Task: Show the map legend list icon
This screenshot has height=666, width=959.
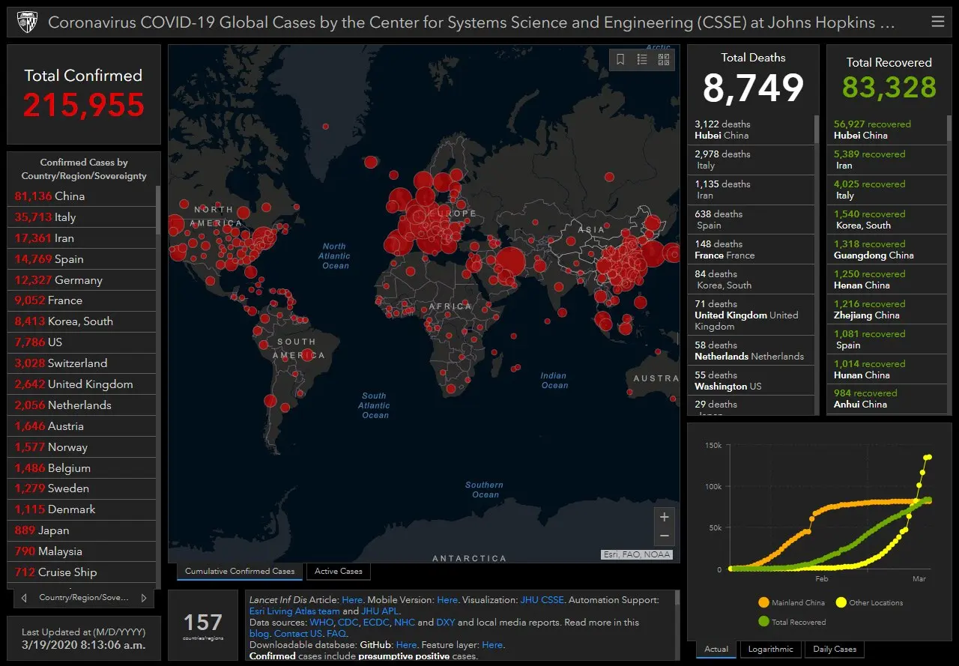Action: (642, 60)
